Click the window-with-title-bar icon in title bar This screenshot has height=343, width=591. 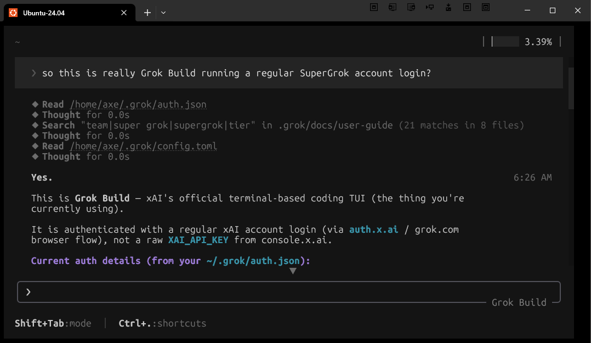tap(486, 7)
